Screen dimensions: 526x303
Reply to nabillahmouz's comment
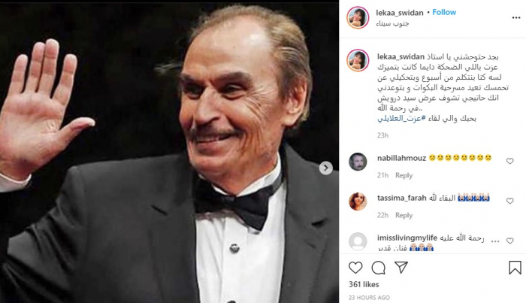[x=404, y=175]
